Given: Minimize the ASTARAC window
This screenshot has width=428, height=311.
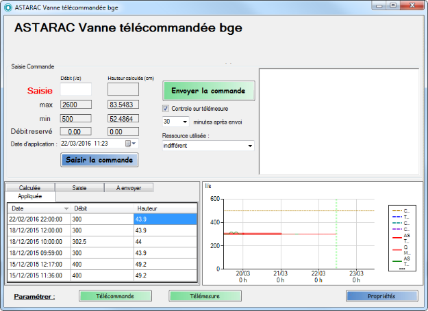Looking at the screenshot, I should pos(379,5).
